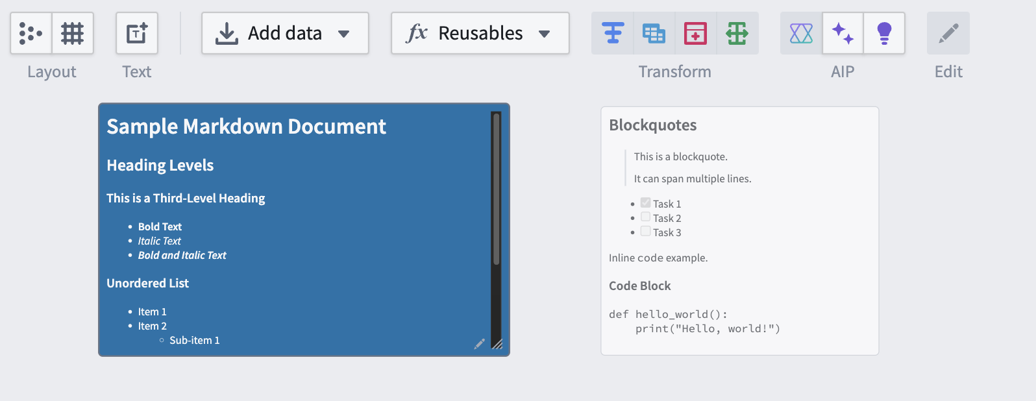
Task: Toggle the Task 1 checkbox
Action: pyautogui.click(x=645, y=202)
